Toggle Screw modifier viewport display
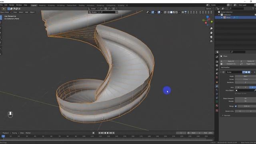This screenshot has height=144, width=256. tap(246, 72)
